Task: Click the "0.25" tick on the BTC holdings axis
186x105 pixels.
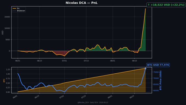Action: pyautogui.click(x=8, y=88)
